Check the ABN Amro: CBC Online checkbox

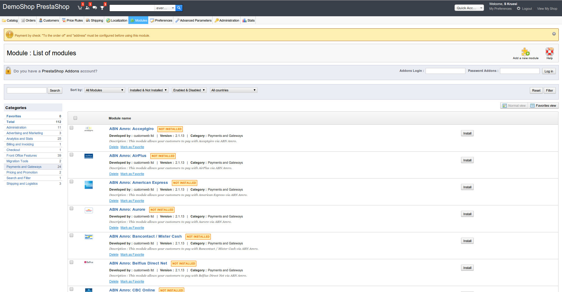(x=71, y=289)
